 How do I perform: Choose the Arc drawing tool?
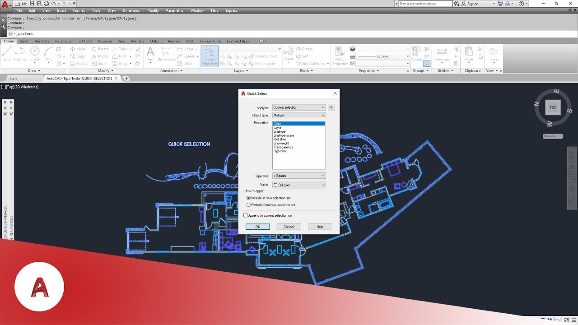click(x=49, y=53)
